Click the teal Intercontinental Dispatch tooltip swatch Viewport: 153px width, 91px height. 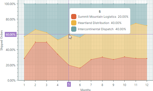tap(74, 29)
